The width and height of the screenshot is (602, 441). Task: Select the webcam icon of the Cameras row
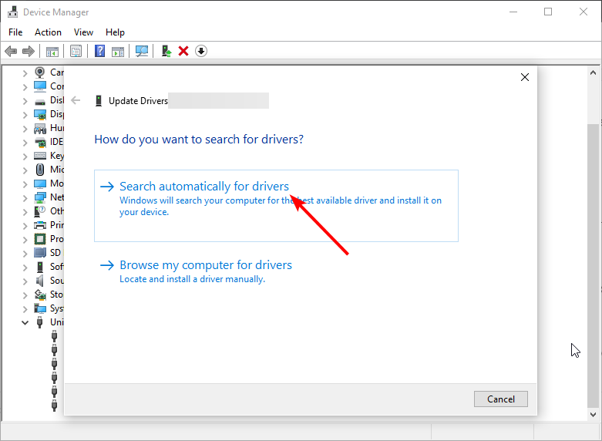[39, 72]
